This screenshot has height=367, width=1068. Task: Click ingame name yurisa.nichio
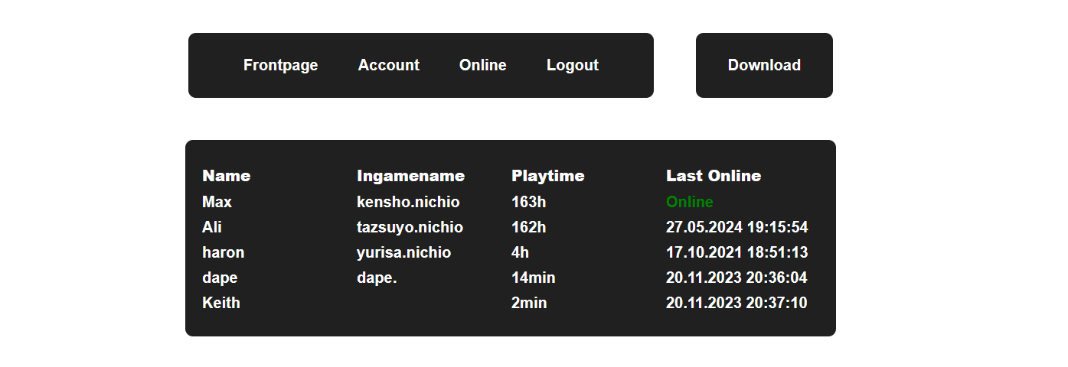click(x=403, y=252)
